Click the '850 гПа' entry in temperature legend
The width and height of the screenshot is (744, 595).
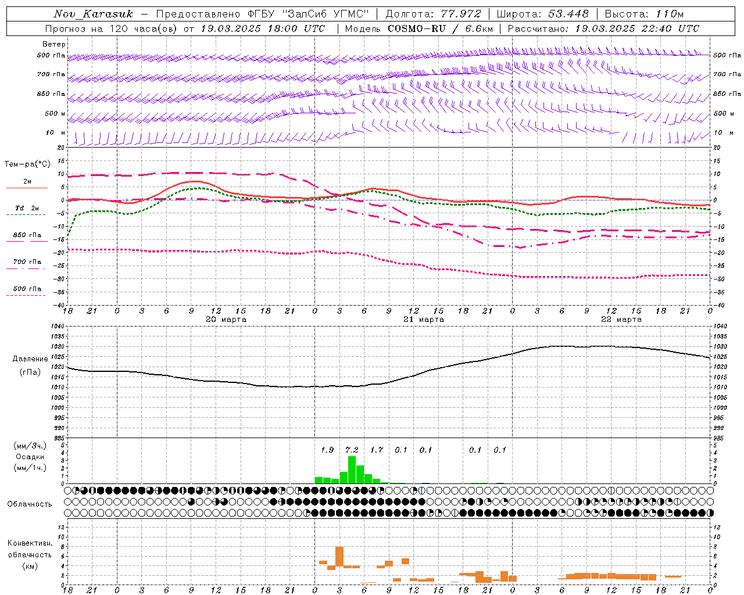(x=27, y=235)
